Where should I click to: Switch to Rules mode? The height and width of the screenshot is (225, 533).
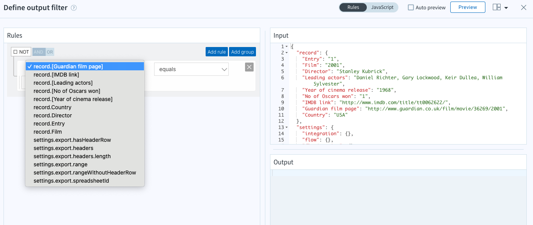353,7
